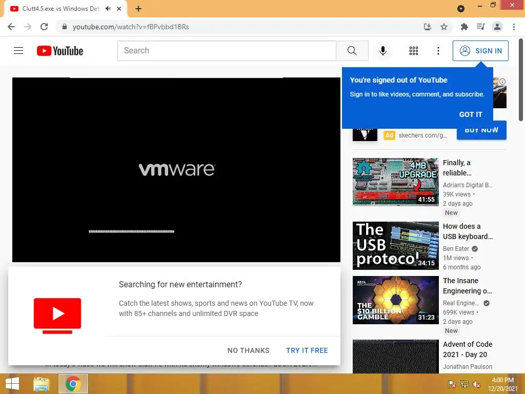Click the muted volume tray icon
Screen dimensions: 525x394
tap(476, 384)
